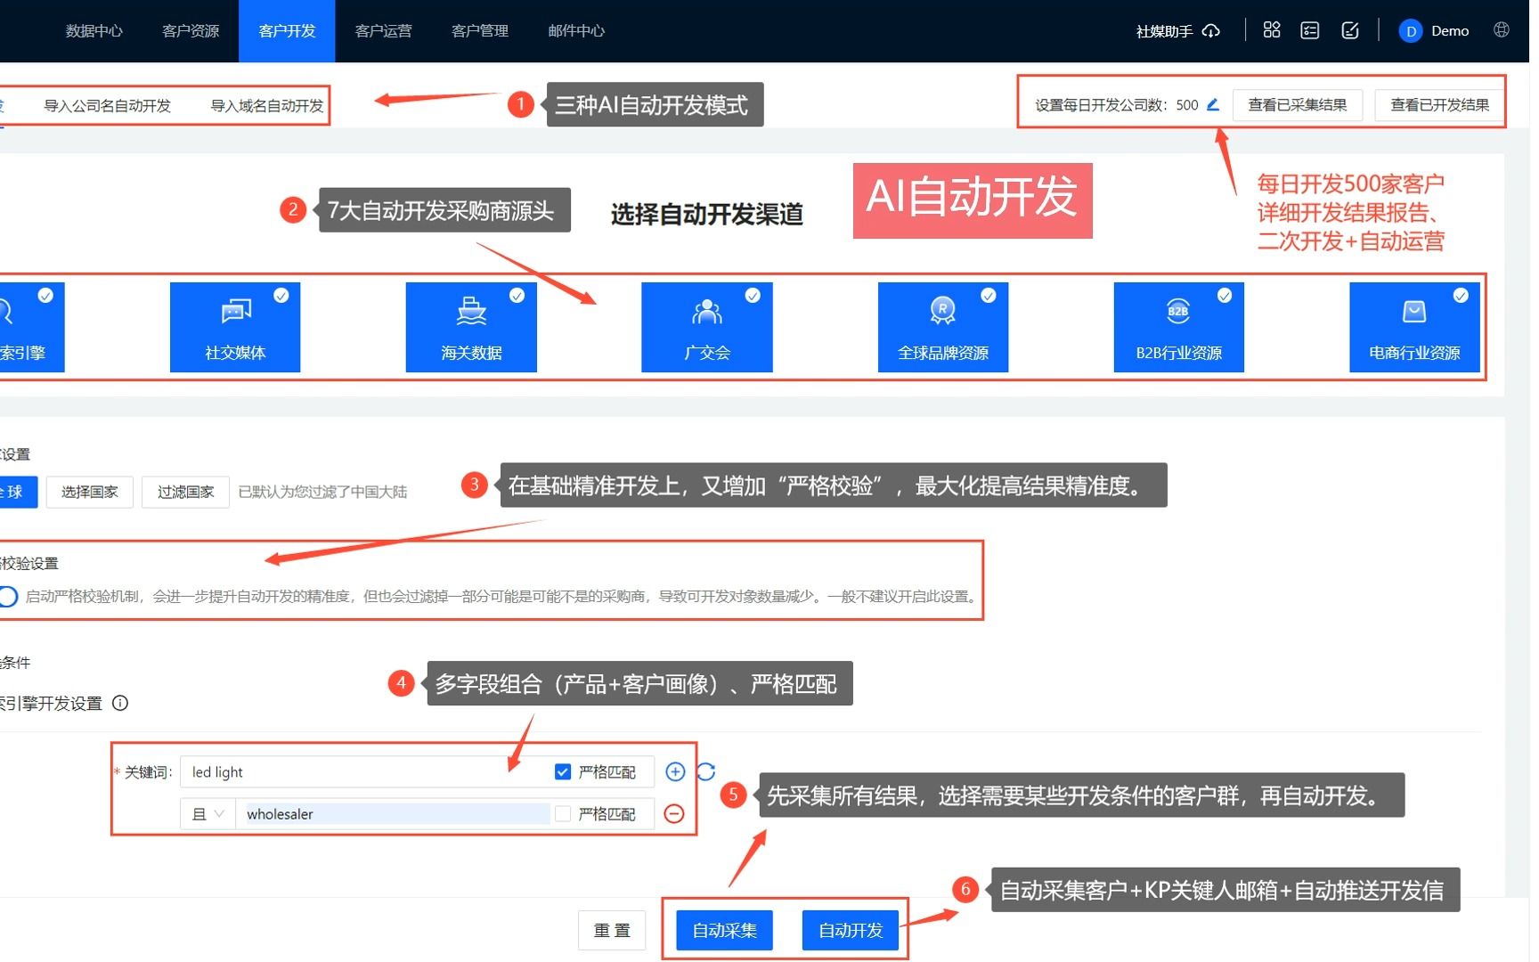Viewport: 1539px width, 962px height.
Task: Uncheck the 海关数据 card checkmark
Action: (x=517, y=296)
